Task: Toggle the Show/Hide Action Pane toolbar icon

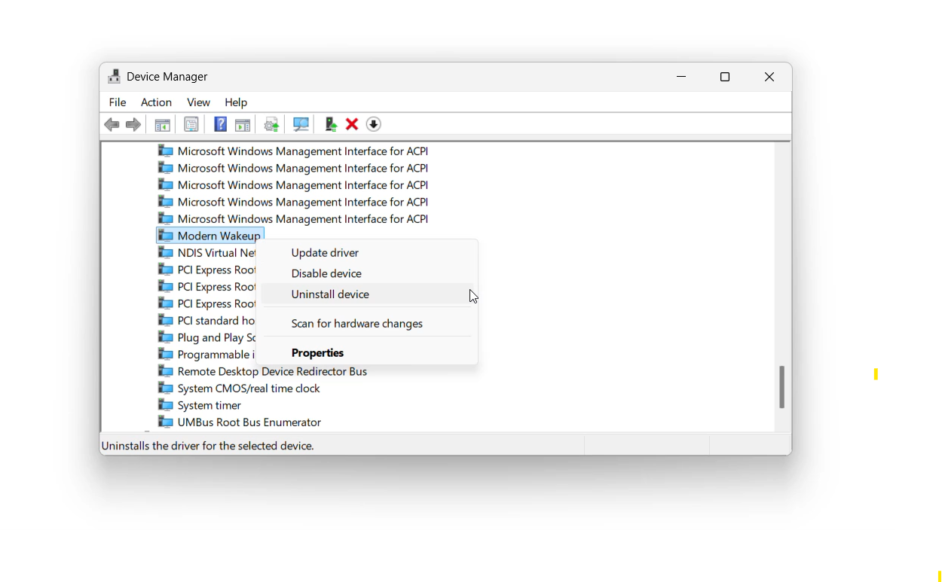Action: click(243, 124)
